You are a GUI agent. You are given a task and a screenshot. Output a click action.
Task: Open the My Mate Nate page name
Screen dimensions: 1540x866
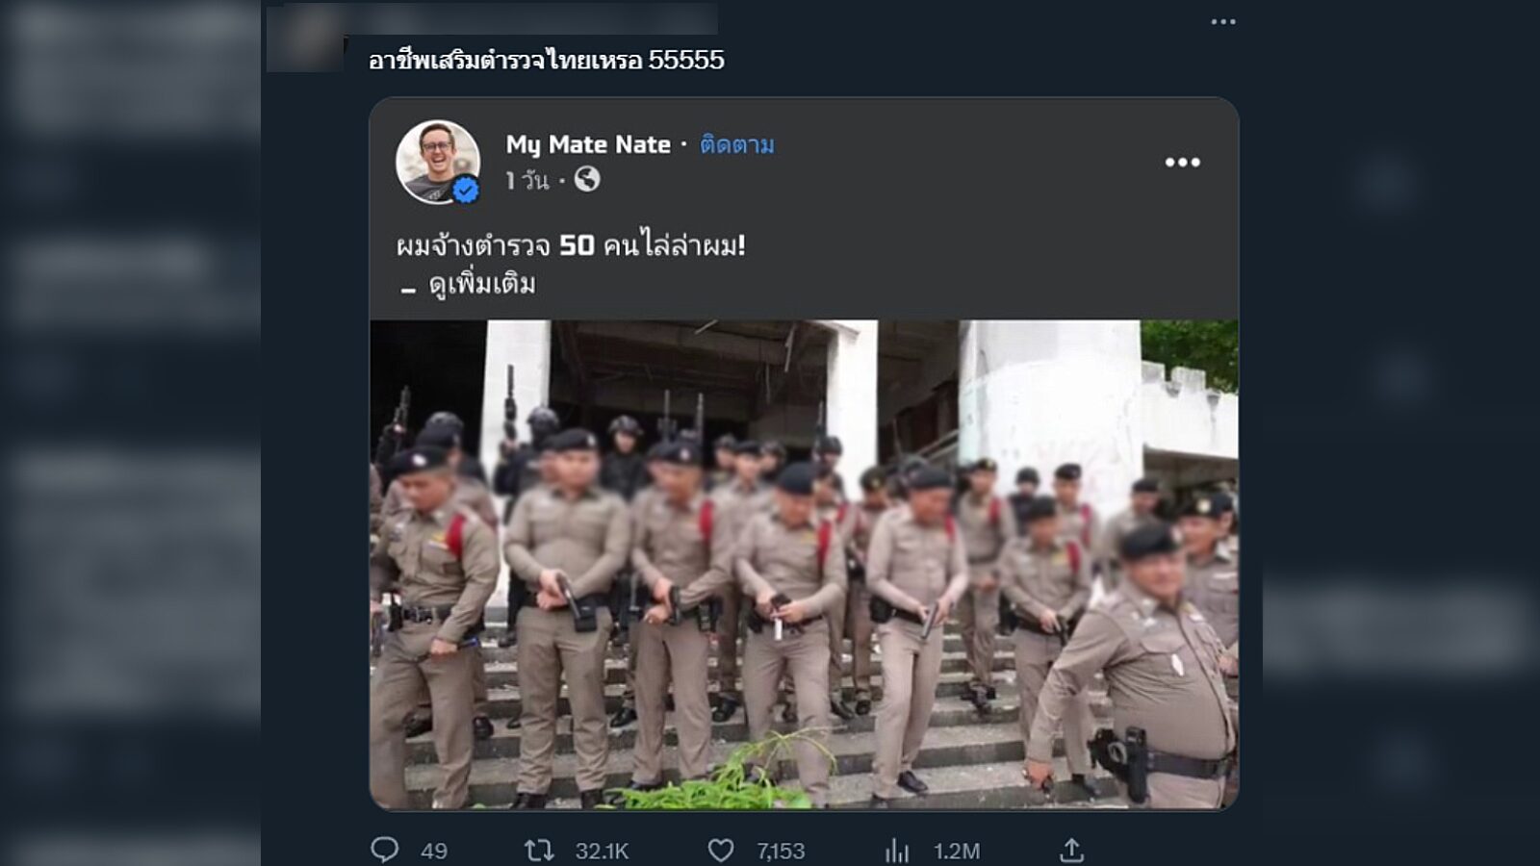pyautogui.click(x=588, y=144)
